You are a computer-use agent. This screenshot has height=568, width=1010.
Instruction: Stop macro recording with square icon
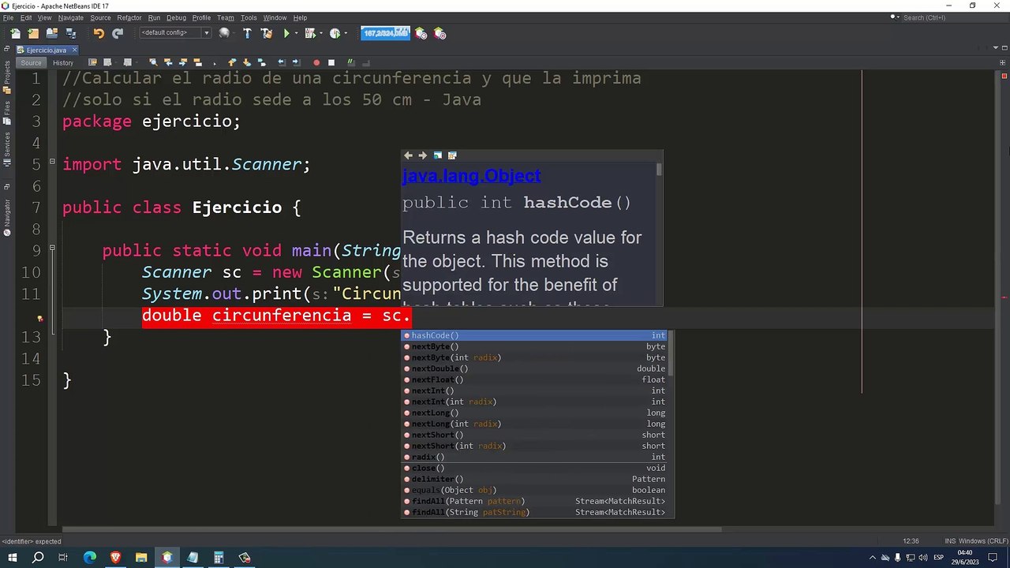click(331, 62)
